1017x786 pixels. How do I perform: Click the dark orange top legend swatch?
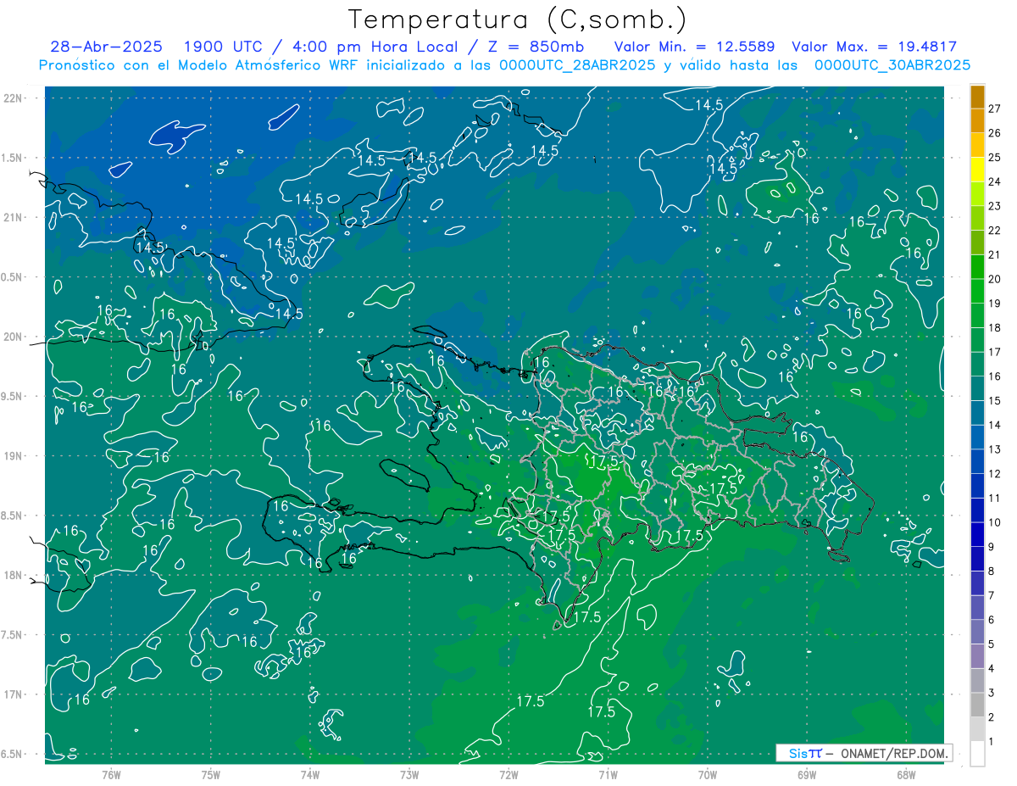coord(977,97)
